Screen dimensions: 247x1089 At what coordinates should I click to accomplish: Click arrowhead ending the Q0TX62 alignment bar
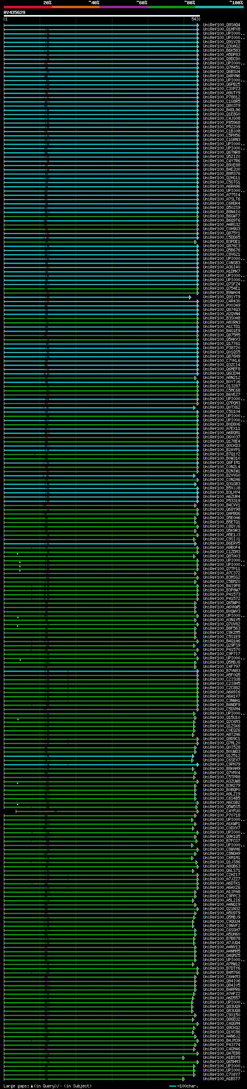[195, 408]
